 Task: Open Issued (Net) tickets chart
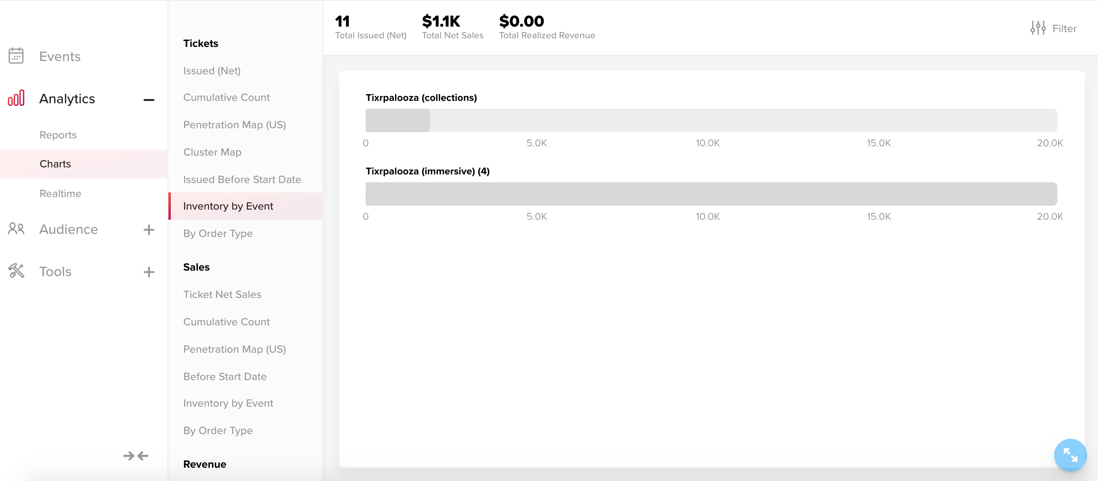coord(212,70)
